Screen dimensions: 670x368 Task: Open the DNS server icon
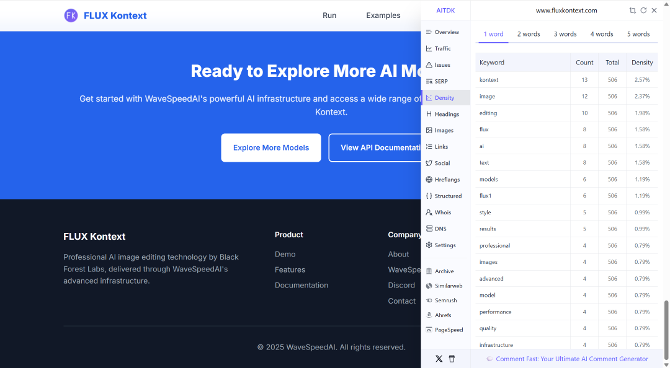point(429,229)
